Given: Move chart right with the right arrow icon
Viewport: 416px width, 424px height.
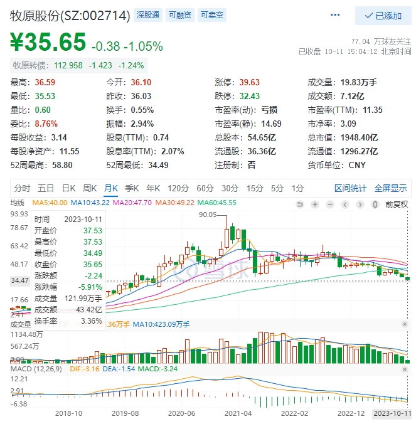Looking at the screenshot, I should [x=360, y=204].
